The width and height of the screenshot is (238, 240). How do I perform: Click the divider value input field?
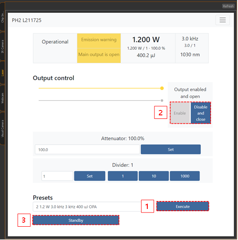[x=57, y=176]
